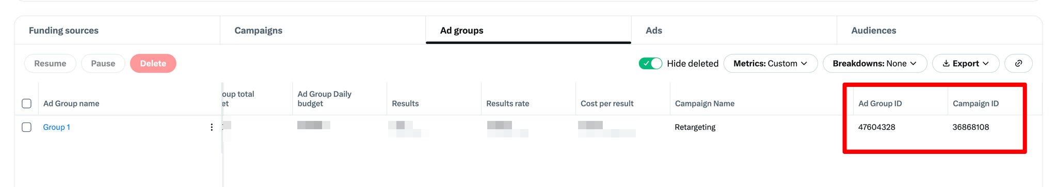Open Group 1 three-dot options menu
This screenshot has height=187, width=1057.
212,127
